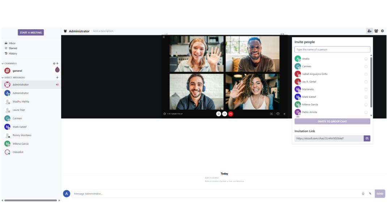Open conversation settings gear
Viewport: 387px width, 217px height.
coord(382,31)
